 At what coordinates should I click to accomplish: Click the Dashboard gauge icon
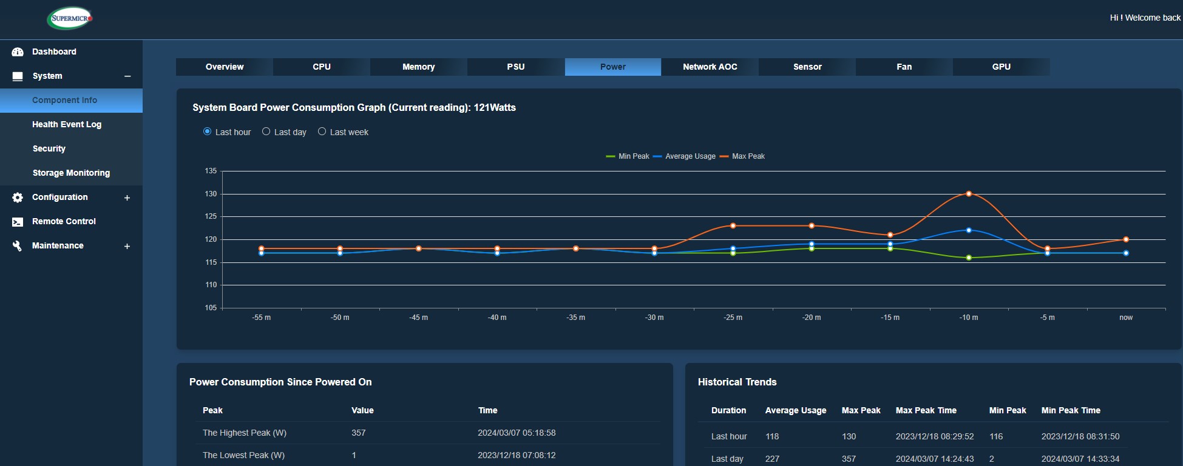18,52
